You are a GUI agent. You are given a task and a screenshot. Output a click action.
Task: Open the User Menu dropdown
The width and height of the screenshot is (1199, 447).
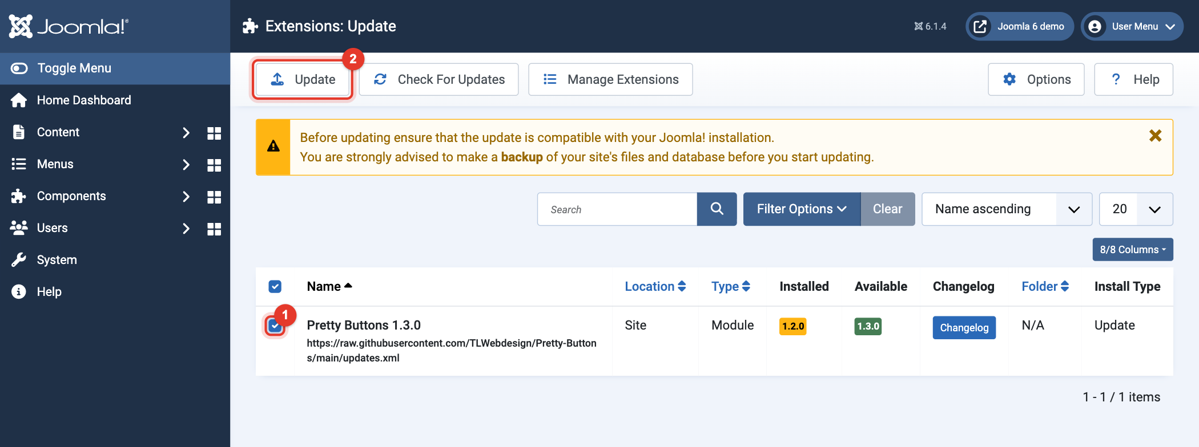pyautogui.click(x=1132, y=26)
